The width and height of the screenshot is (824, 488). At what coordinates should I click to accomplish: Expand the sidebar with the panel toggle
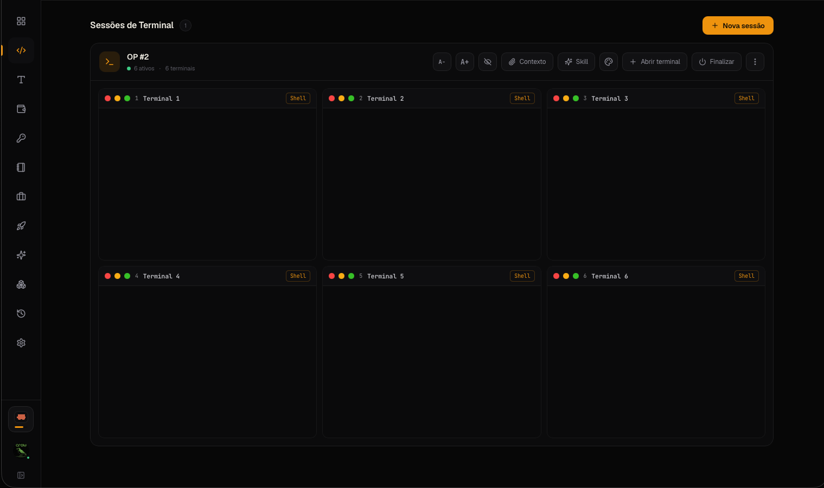tap(21, 476)
